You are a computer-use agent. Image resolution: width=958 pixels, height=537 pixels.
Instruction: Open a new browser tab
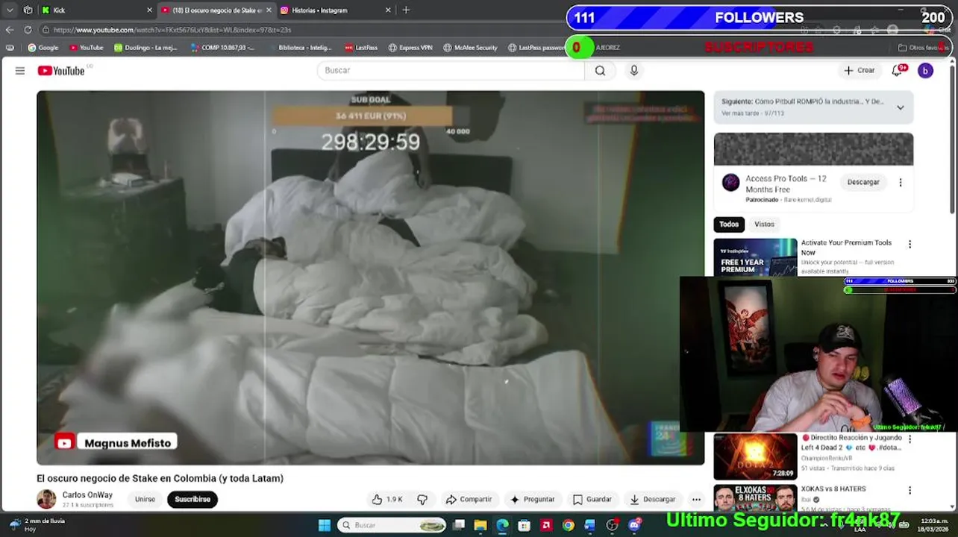coord(406,10)
